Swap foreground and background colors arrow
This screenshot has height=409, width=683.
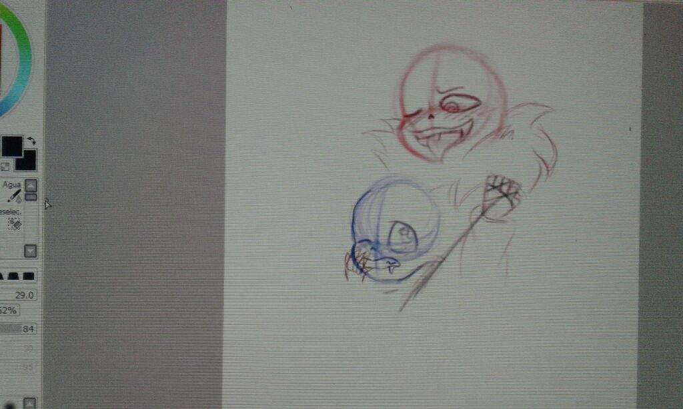[31, 141]
